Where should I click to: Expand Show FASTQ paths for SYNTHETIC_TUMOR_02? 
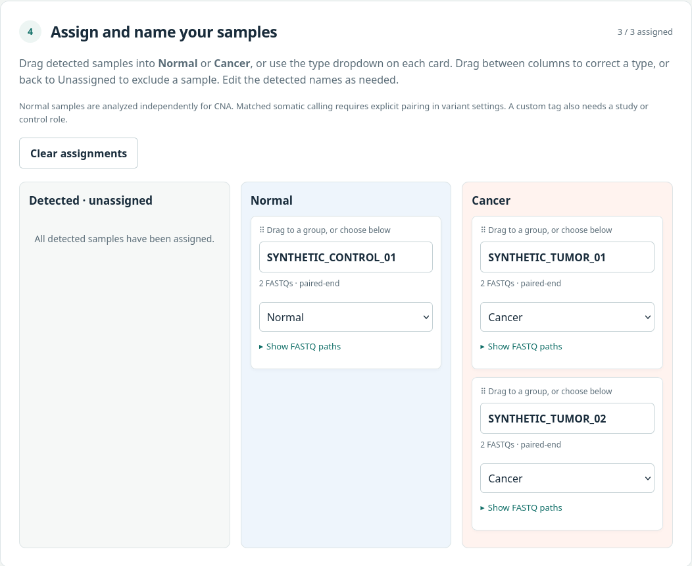[x=521, y=507]
